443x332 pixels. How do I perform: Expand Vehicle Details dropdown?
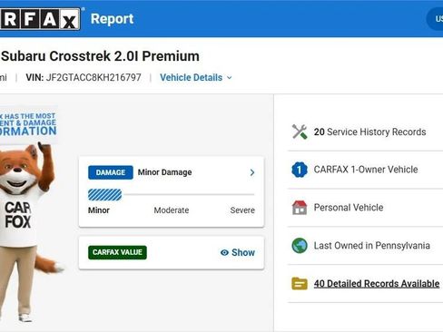click(196, 78)
